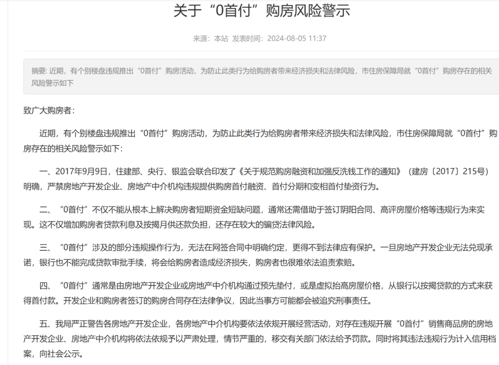The height and width of the screenshot is (365, 499).
Task: Click the publish date 2024-08-05 11:37
Action: (298, 39)
